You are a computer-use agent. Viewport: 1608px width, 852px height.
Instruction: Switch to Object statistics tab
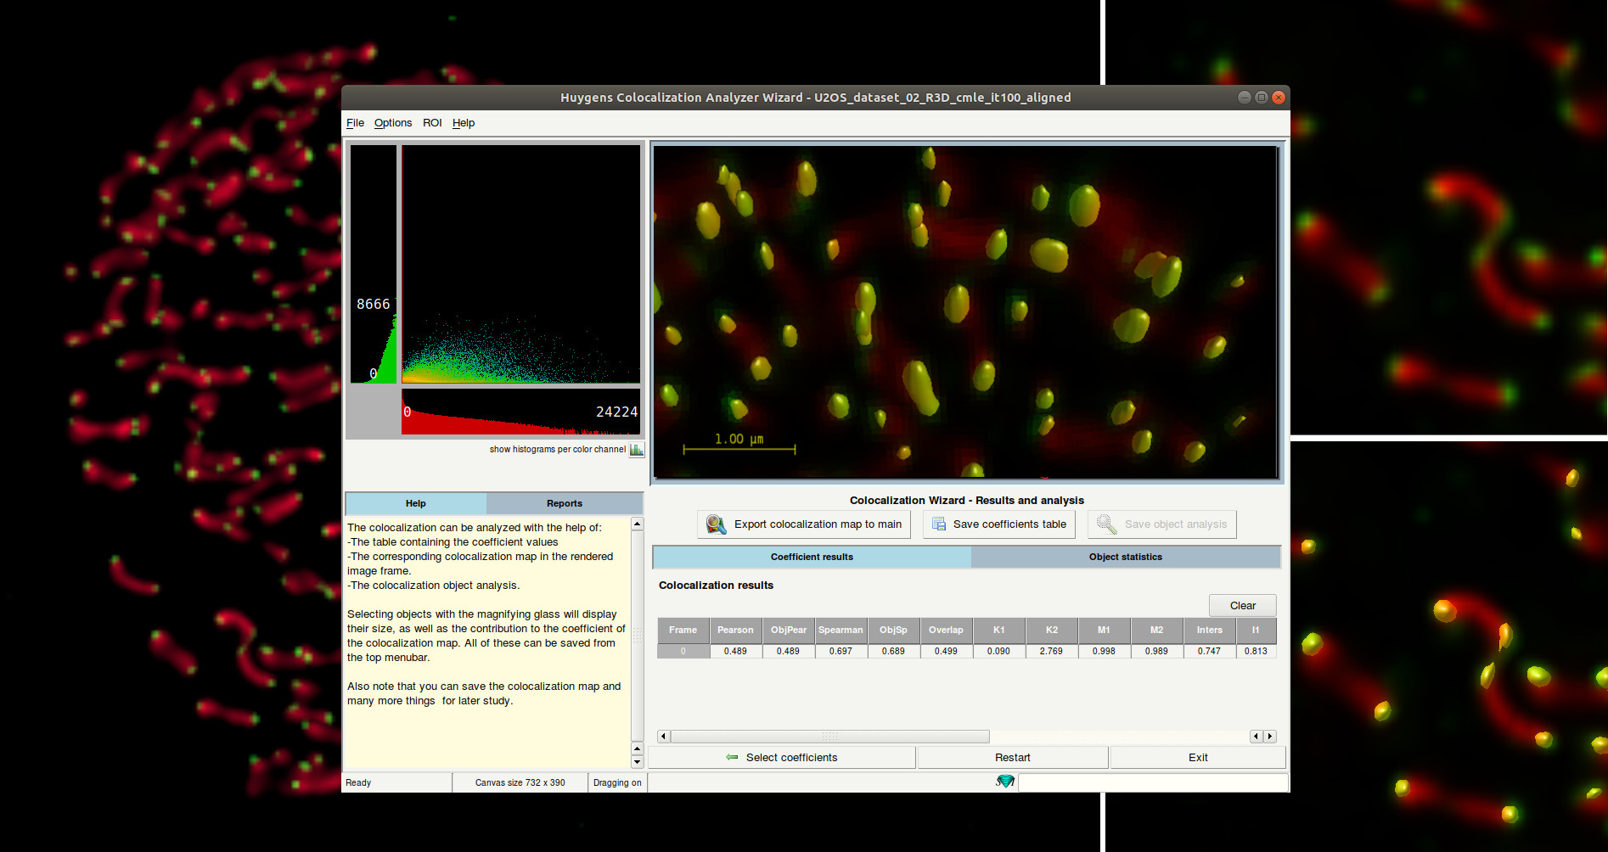(1125, 558)
